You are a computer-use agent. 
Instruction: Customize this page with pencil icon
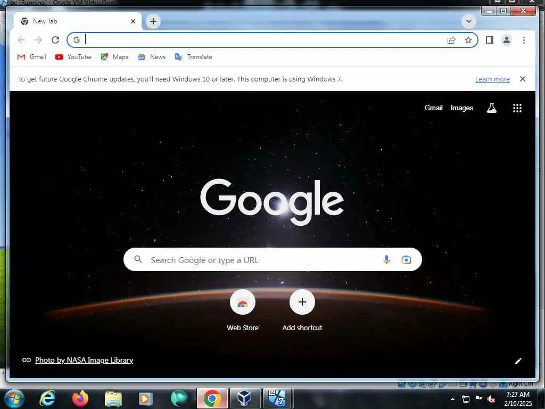click(x=518, y=361)
